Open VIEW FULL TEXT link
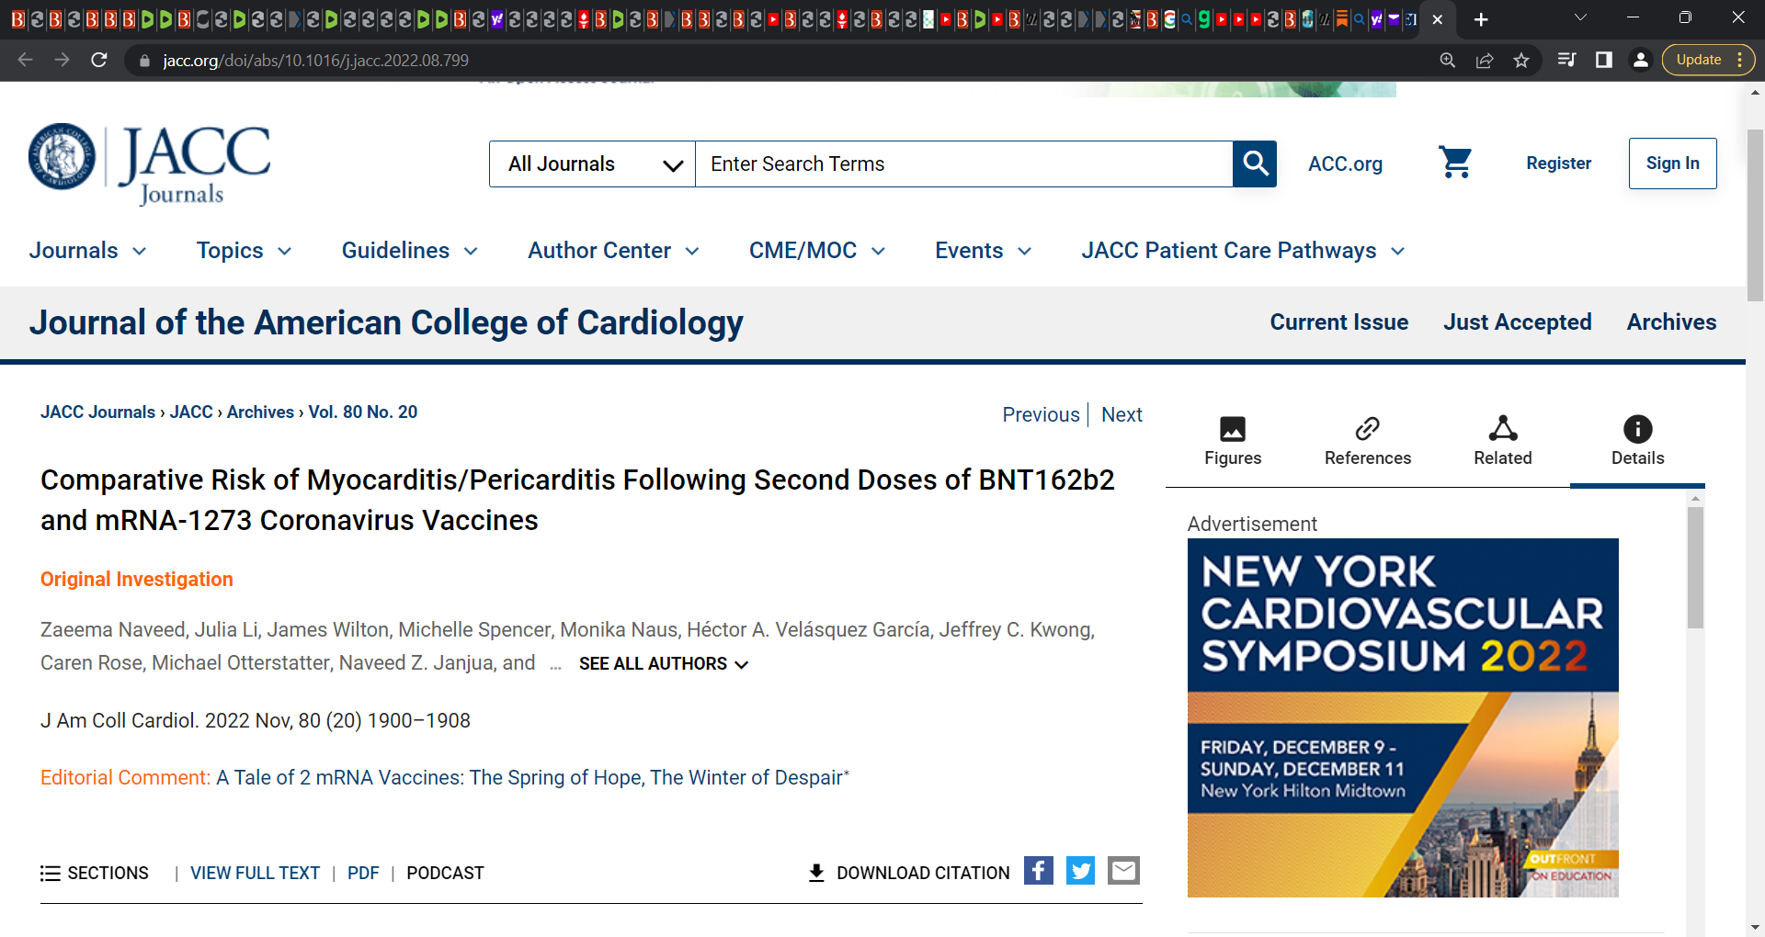The width and height of the screenshot is (1765, 937). click(255, 873)
